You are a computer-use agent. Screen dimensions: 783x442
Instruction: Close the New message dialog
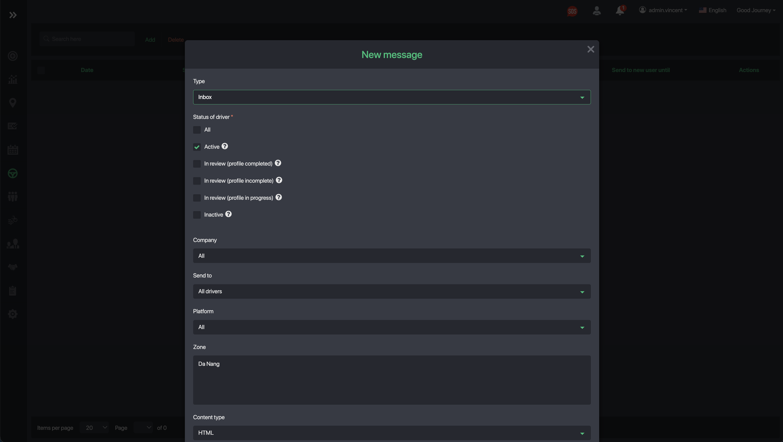click(x=591, y=49)
